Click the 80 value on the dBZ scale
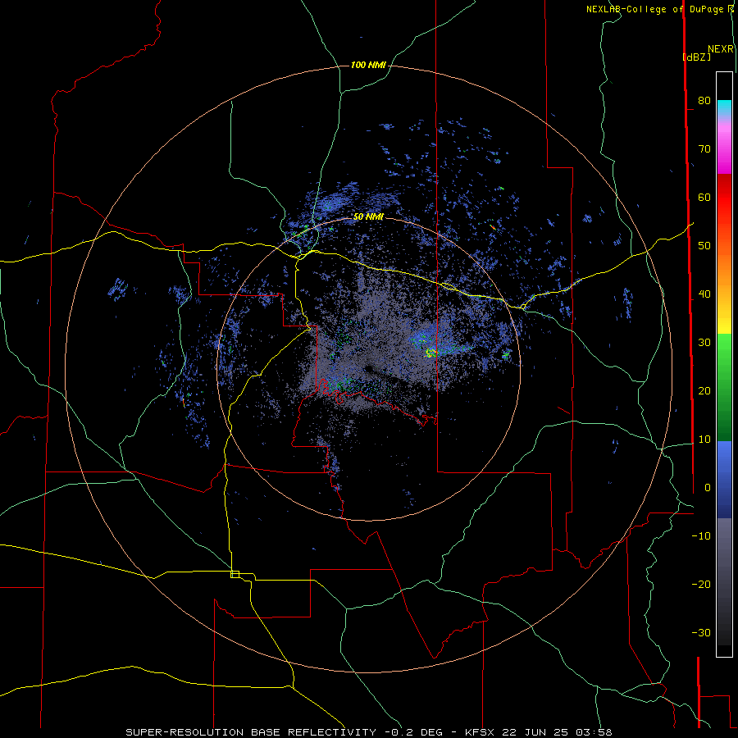 [704, 101]
